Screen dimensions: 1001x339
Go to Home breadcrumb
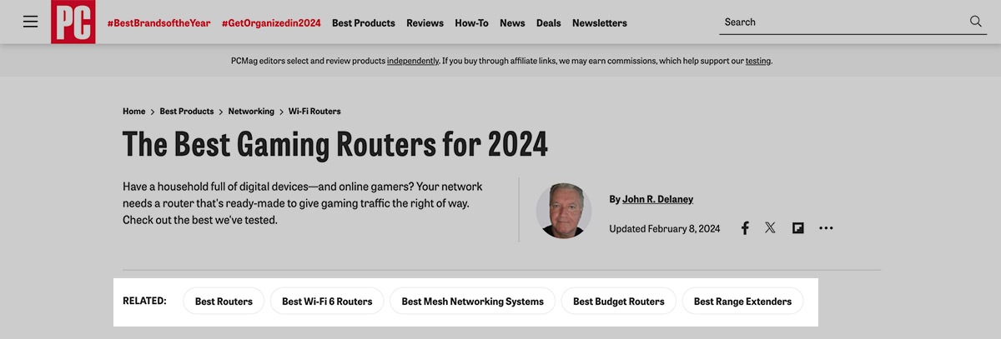click(134, 111)
